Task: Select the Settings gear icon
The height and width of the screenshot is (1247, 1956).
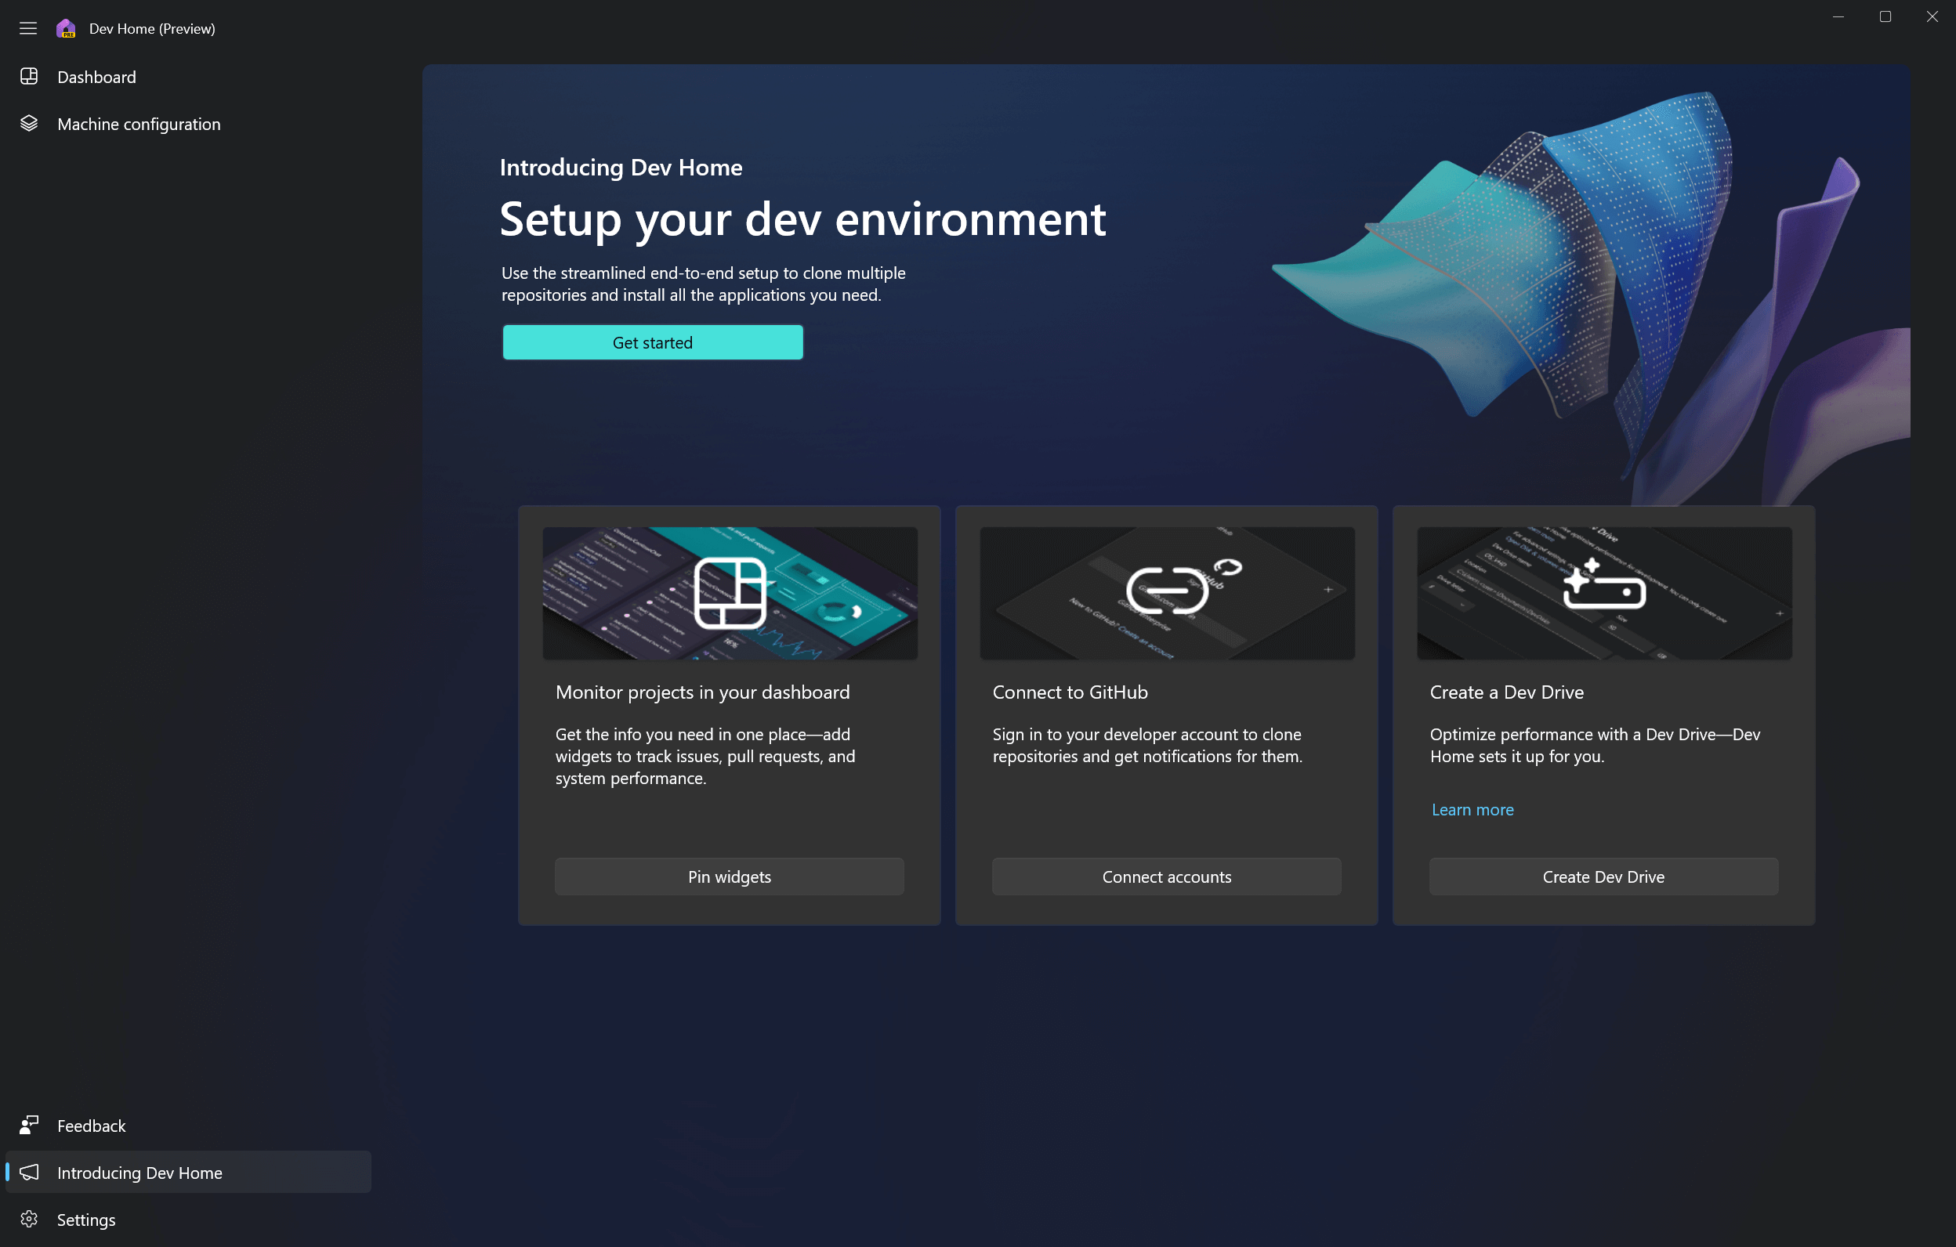Action: [x=31, y=1219]
